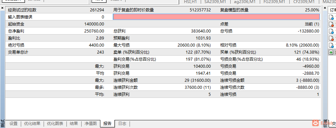Screen dimensions: 336x128
Task: Close the strategy tester panel
Action: click(x=2, y=8)
